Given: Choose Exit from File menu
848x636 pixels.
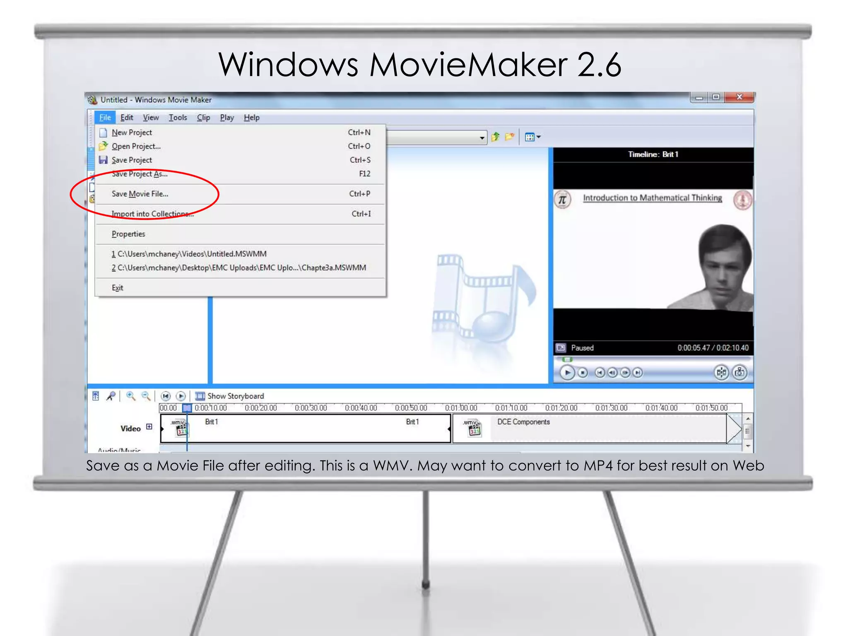Looking at the screenshot, I should [241, 288].
